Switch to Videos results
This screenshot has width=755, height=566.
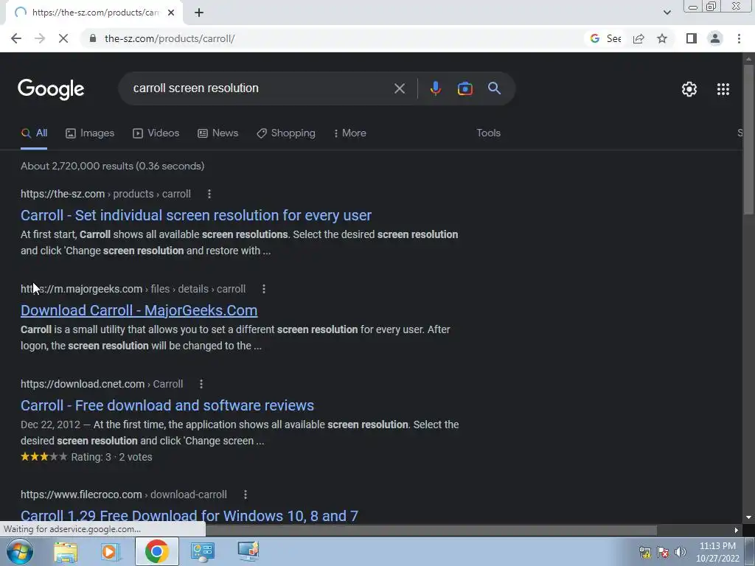click(156, 133)
